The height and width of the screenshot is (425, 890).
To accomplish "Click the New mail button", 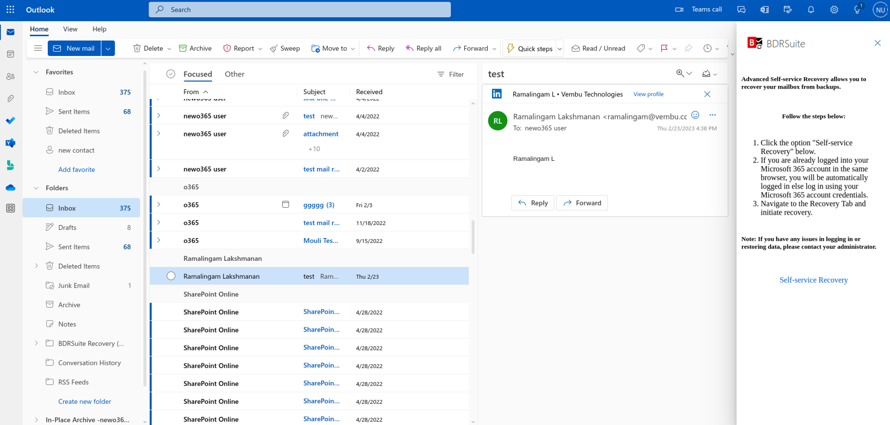I will 74,48.
